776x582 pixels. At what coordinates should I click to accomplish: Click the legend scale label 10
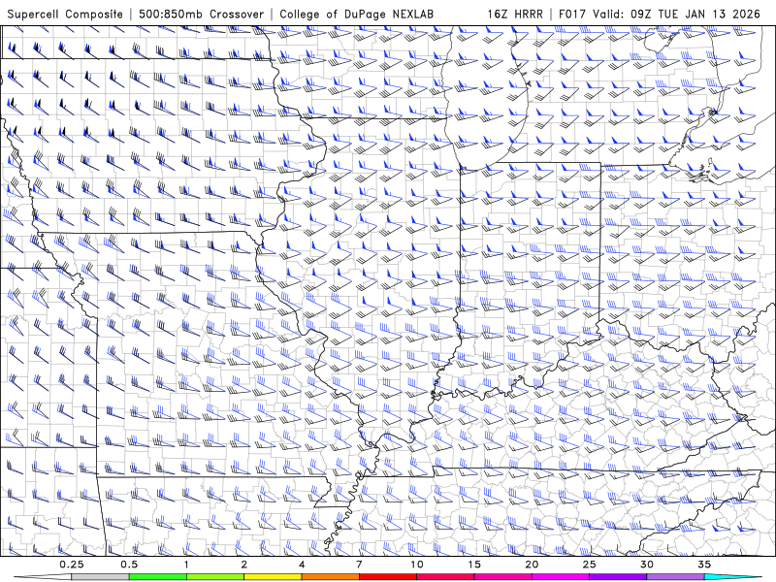(x=417, y=565)
